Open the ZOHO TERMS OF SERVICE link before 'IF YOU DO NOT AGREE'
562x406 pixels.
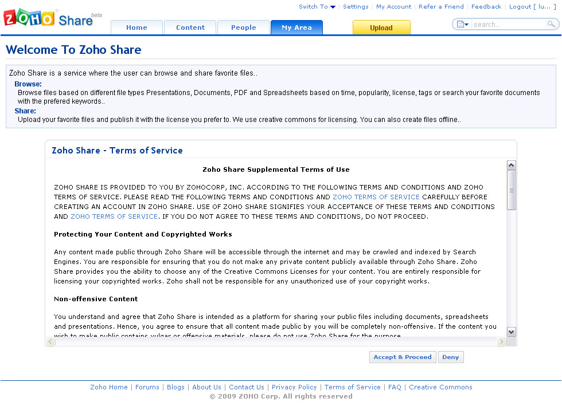[x=114, y=216]
